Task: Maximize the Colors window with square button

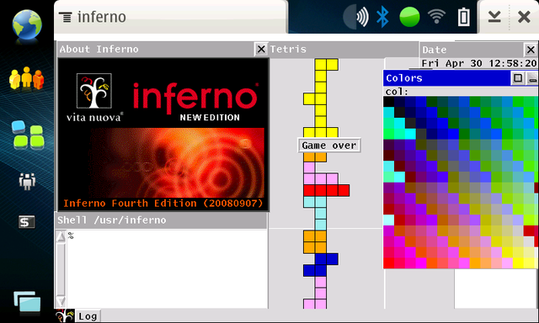Action: [x=518, y=78]
